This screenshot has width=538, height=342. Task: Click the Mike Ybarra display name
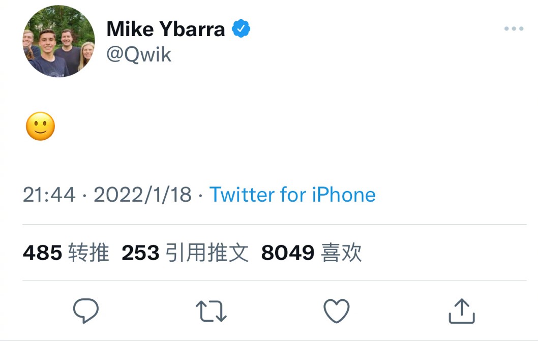pyautogui.click(x=166, y=29)
